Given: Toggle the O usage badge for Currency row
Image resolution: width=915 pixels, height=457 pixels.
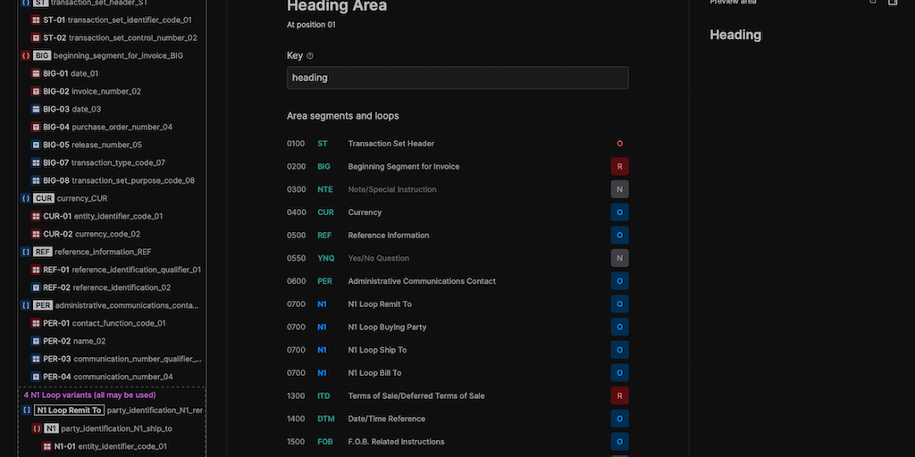Looking at the screenshot, I should click(619, 212).
